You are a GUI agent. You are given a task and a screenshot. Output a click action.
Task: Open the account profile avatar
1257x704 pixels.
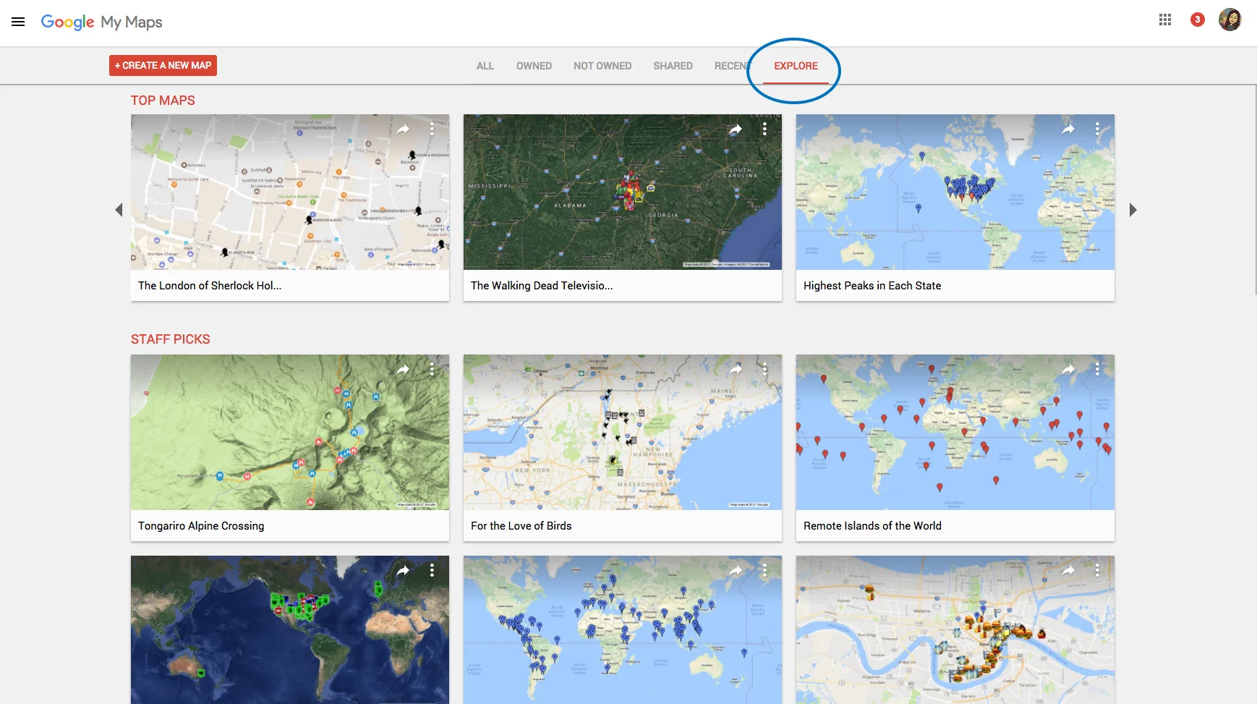[x=1230, y=20]
